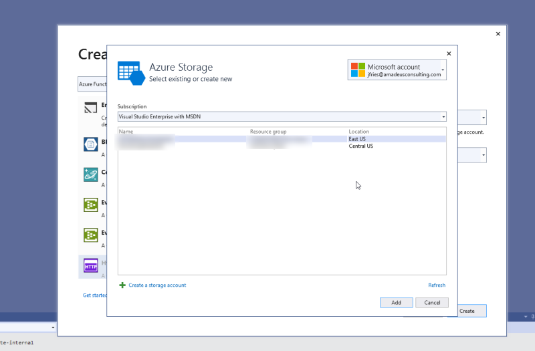Select the upper Event trigger green icon

coord(91,205)
